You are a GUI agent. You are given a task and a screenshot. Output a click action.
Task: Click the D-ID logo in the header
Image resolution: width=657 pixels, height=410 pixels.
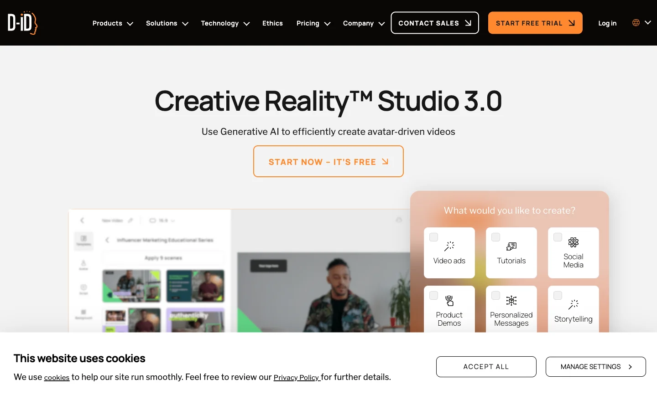[x=22, y=23]
